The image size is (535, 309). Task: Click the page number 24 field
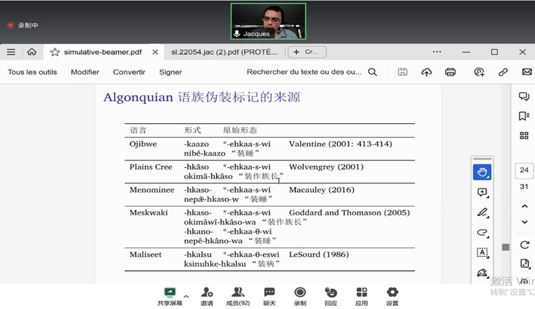coord(524,170)
